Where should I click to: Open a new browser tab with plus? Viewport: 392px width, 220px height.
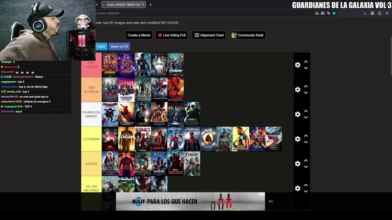tap(150, 5)
